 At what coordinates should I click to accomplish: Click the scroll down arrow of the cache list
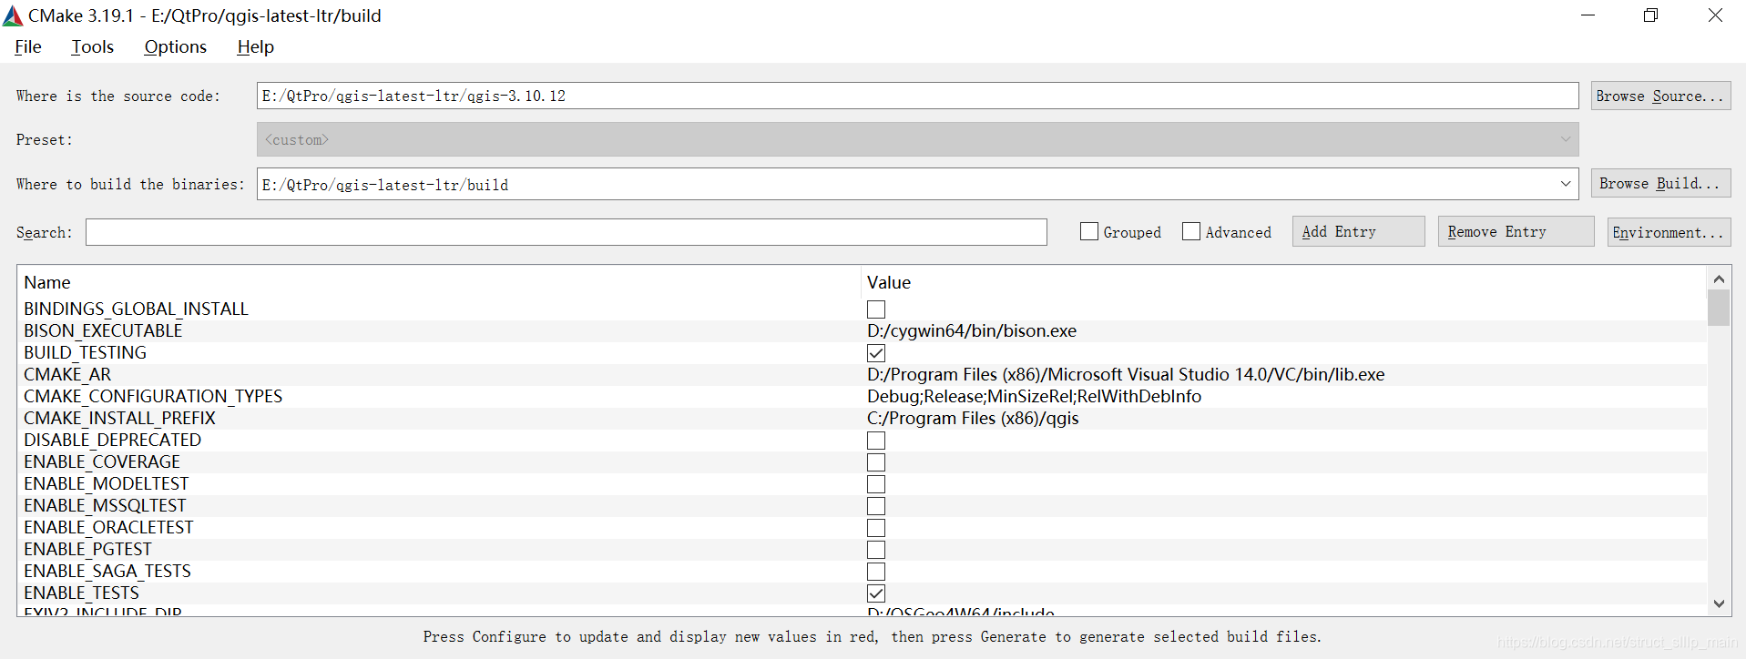pos(1719,603)
